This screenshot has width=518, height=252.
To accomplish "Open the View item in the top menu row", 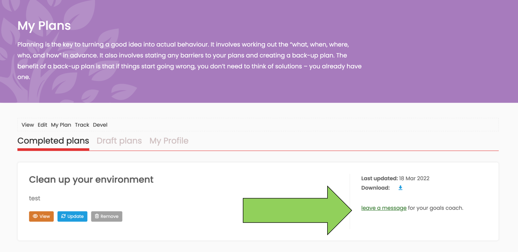I will coord(28,125).
